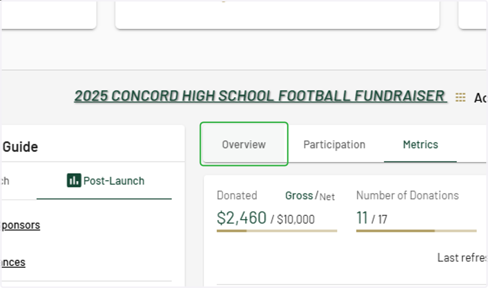Switch to the Participation tab
This screenshot has height=288, width=488.
[334, 144]
